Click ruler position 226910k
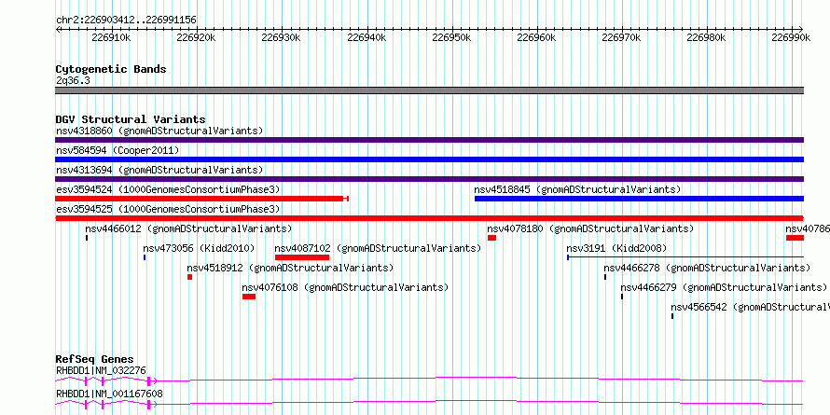This screenshot has width=830, height=415. [x=111, y=37]
